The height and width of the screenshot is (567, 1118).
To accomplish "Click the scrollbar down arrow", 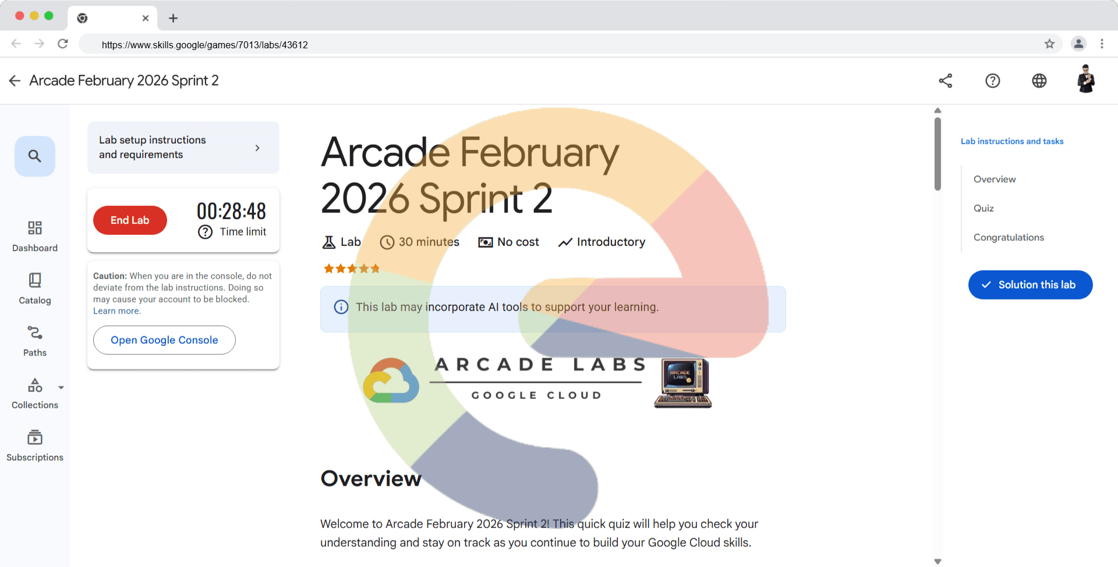I will click(937, 561).
